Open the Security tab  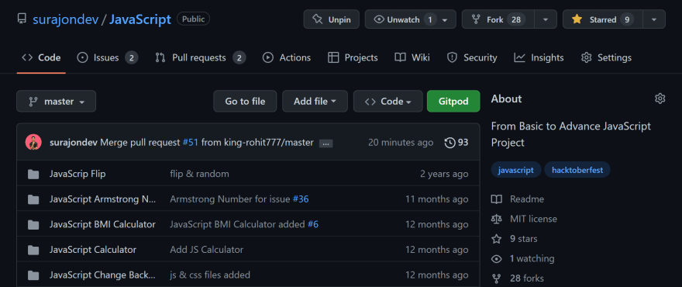(472, 57)
